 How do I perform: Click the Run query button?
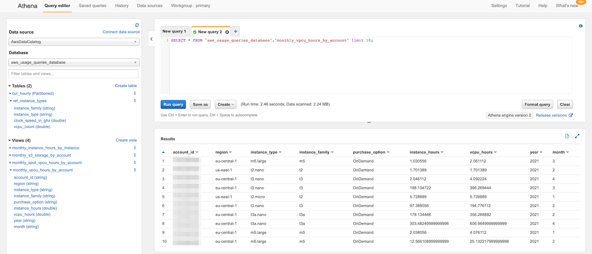point(173,104)
